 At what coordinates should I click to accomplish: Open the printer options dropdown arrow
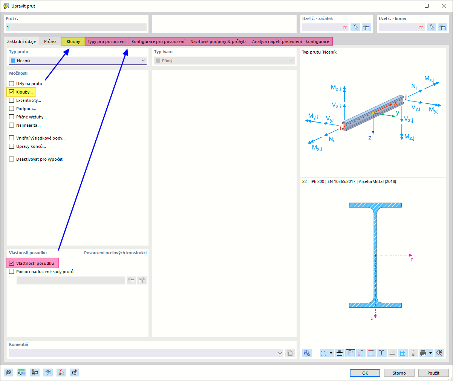[430, 353]
